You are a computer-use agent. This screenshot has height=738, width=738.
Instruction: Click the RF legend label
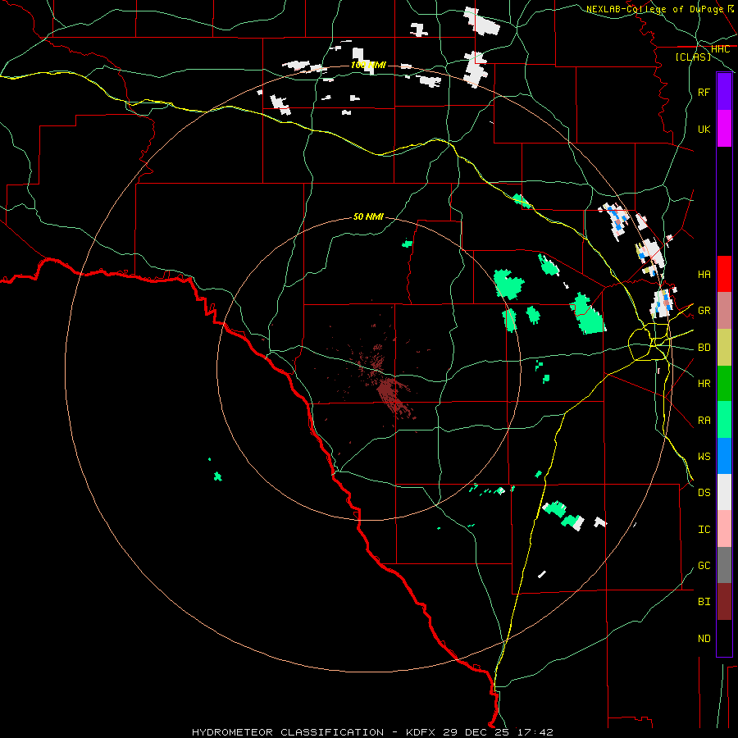pyautogui.click(x=704, y=92)
